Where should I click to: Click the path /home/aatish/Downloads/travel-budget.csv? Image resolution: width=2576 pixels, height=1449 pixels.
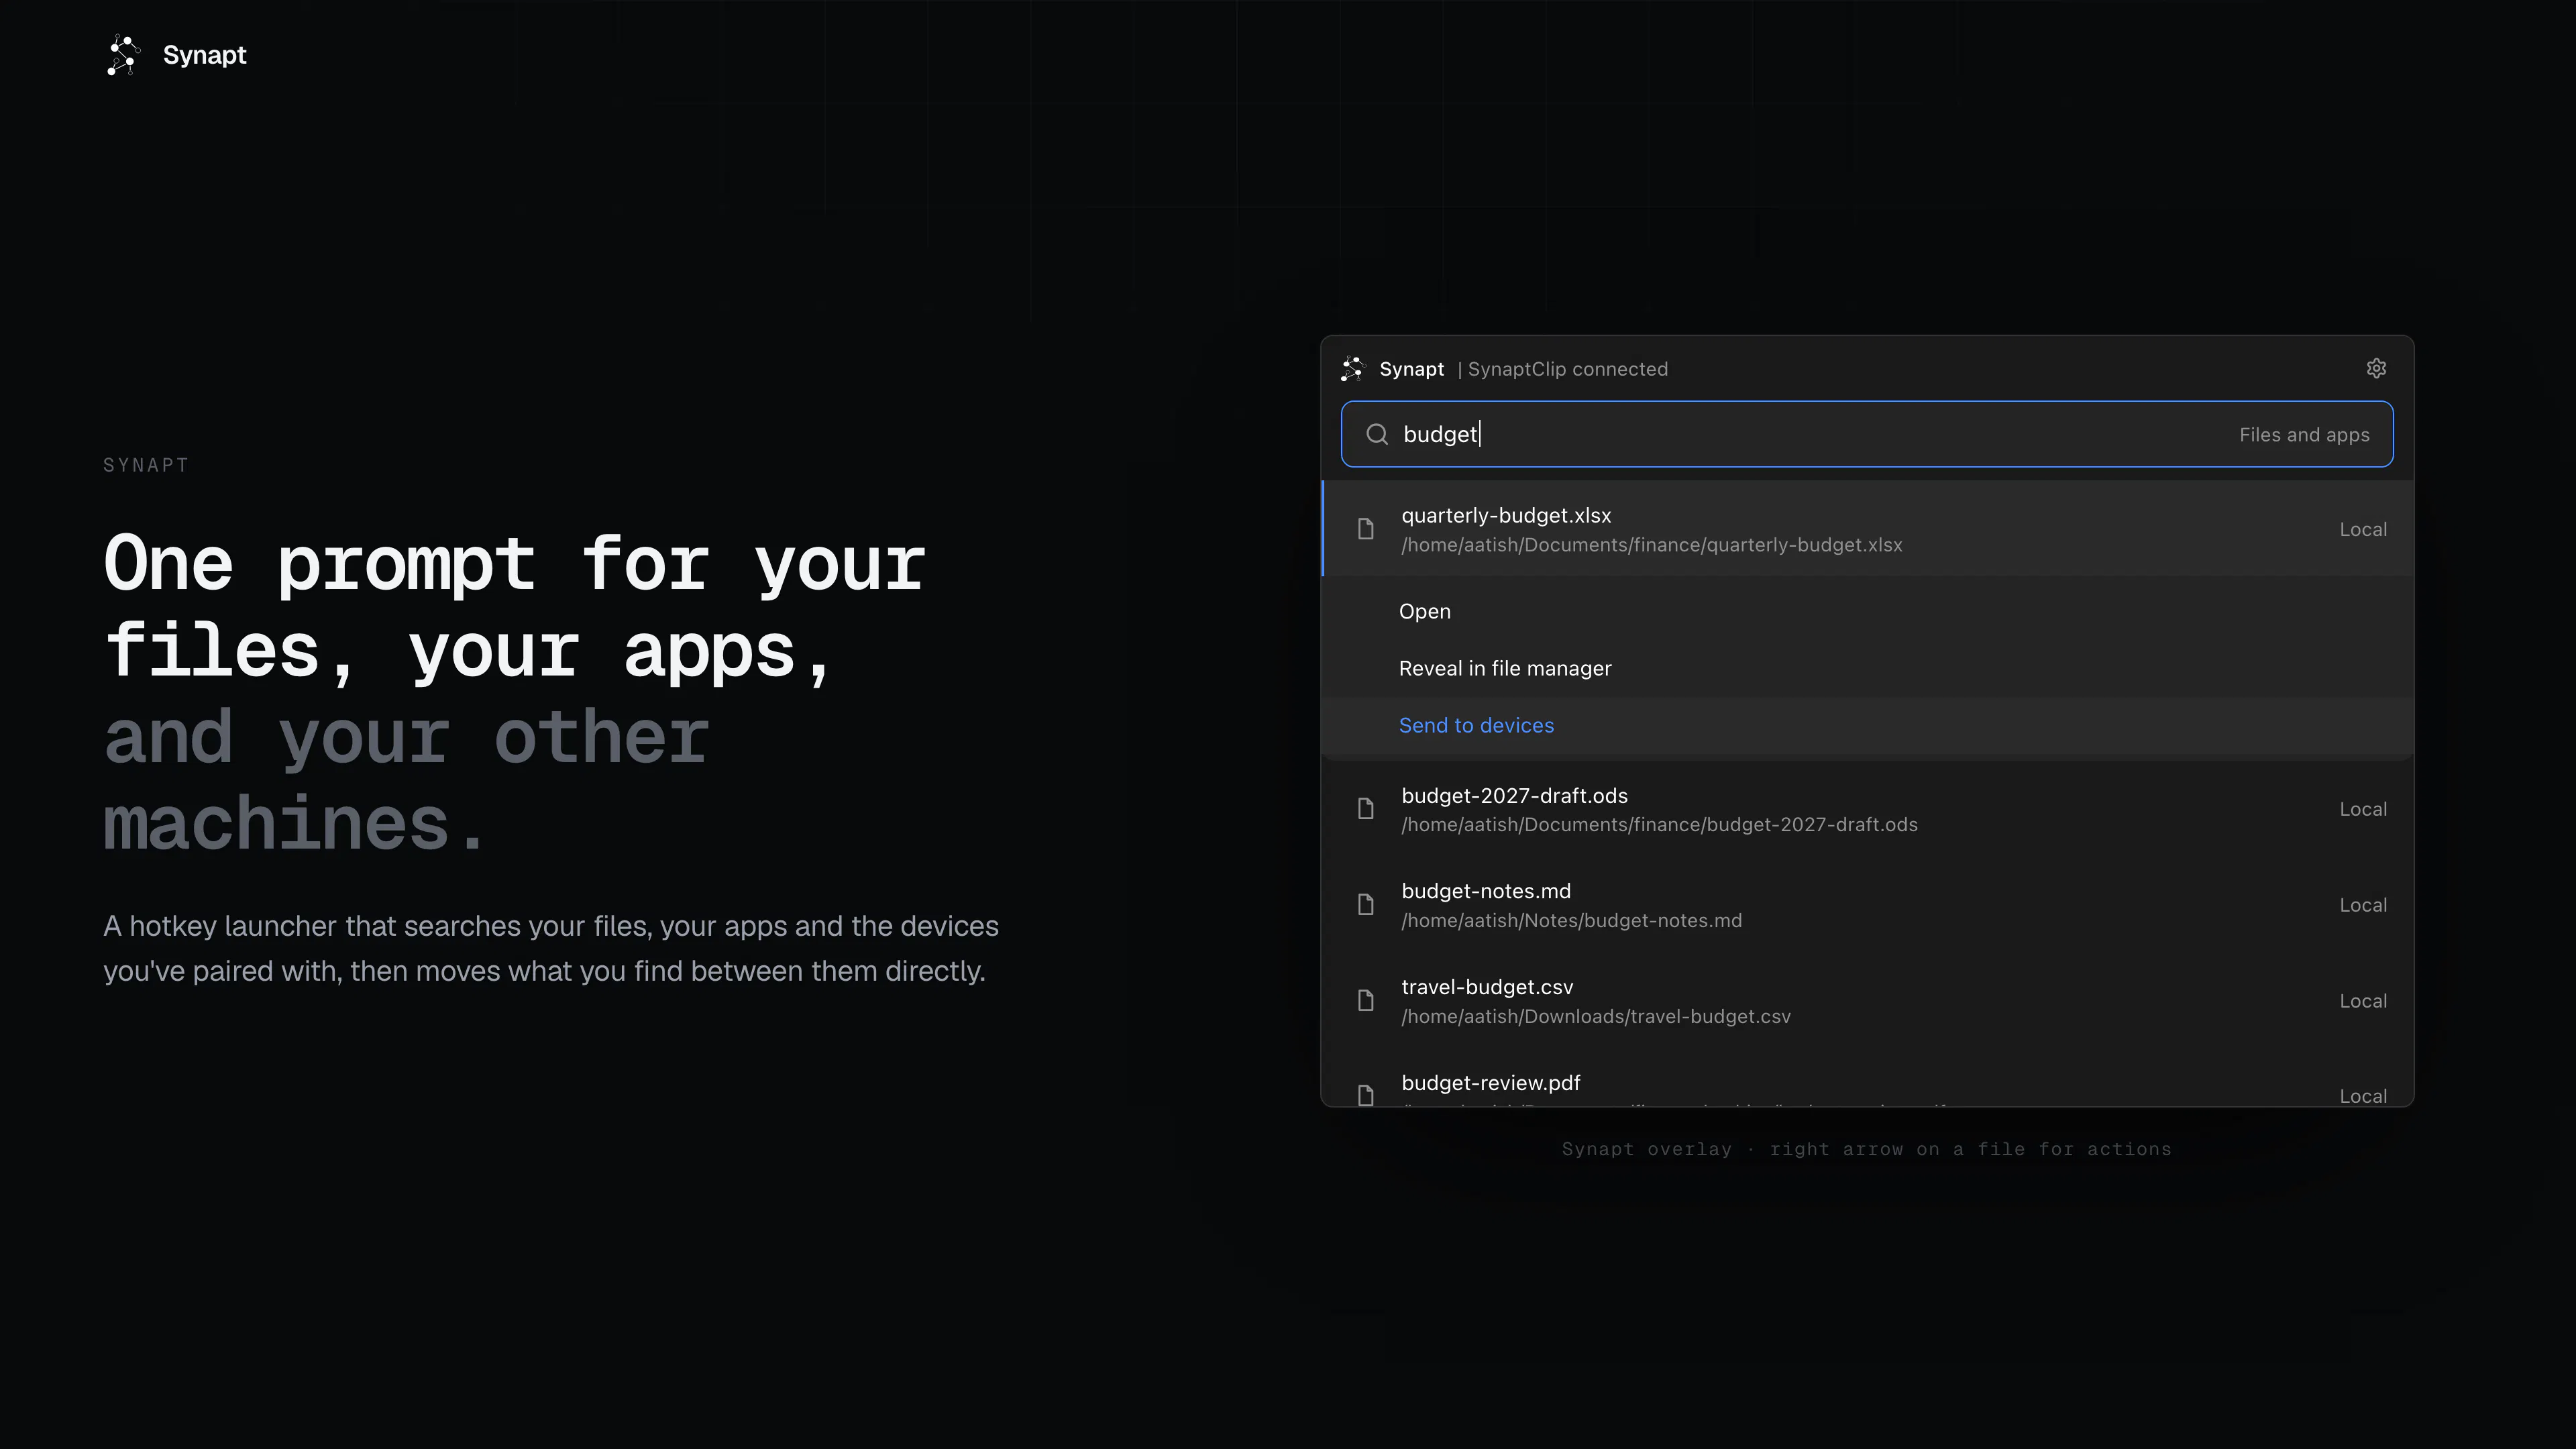tap(1596, 1016)
